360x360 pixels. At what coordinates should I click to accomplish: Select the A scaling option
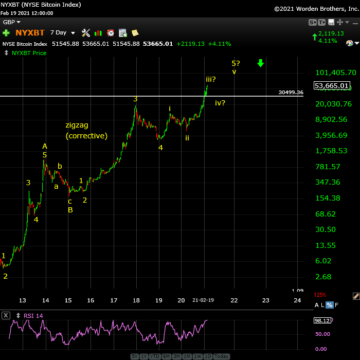[317, 305]
